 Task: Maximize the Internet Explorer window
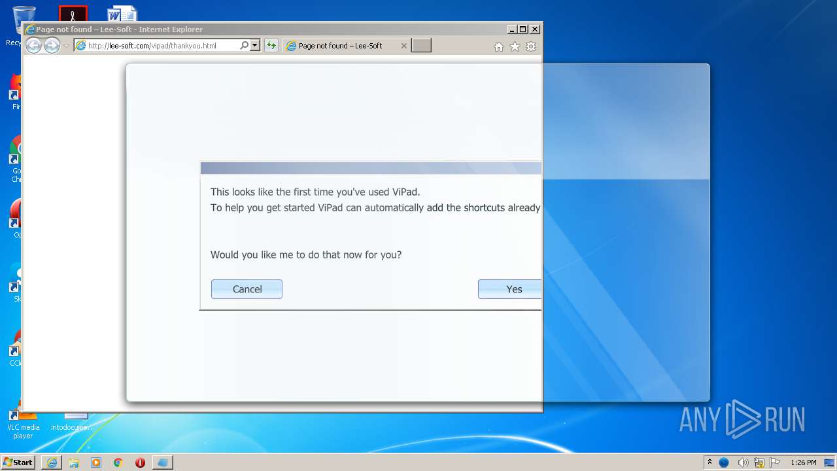click(x=522, y=29)
